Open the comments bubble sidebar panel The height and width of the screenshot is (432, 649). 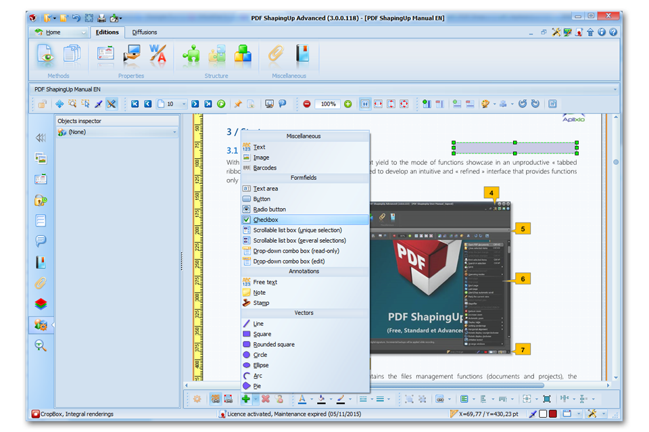click(41, 241)
